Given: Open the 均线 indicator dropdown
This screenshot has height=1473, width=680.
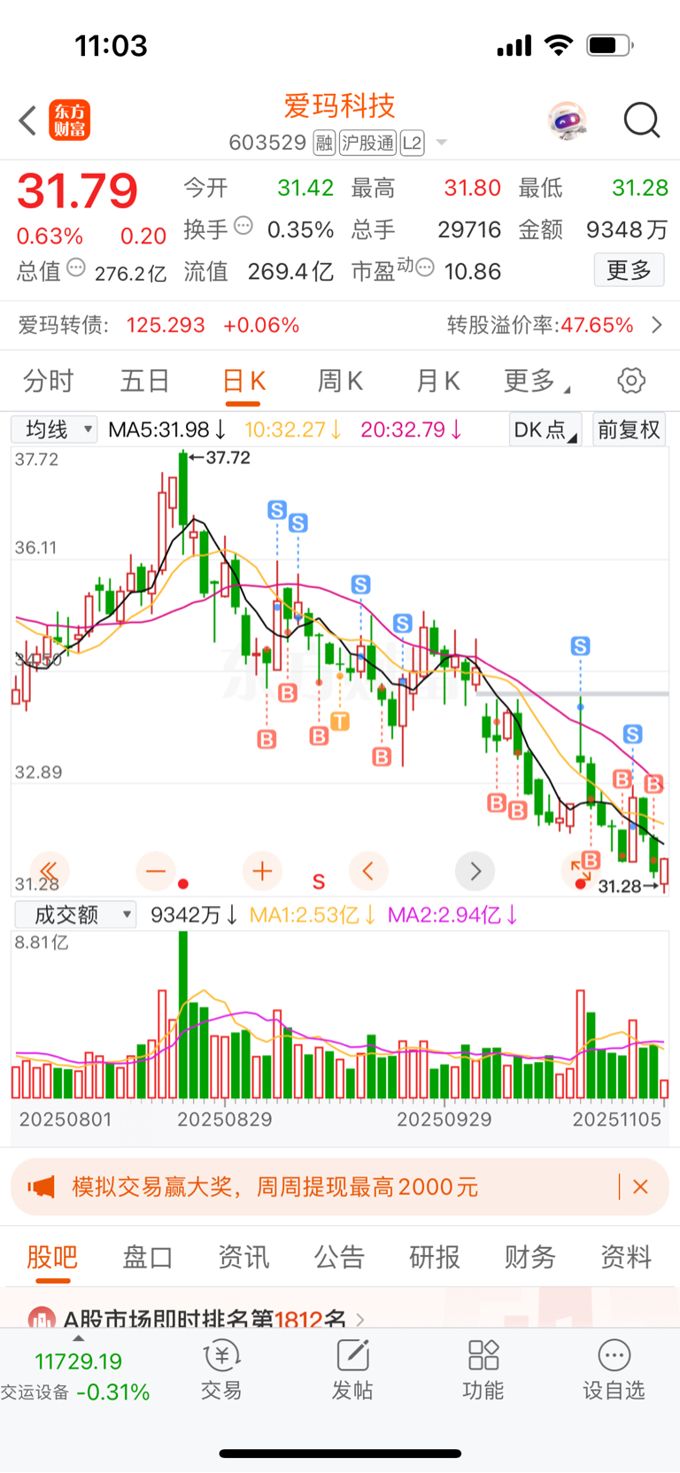Looking at the screenshot, I should (x=55, y=430).
